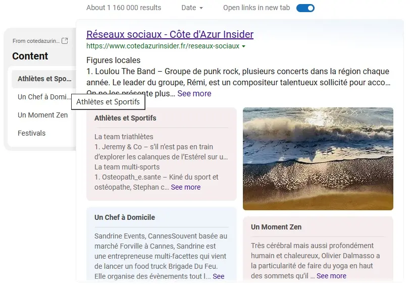This screenshot has height=295, width=410.
Task: Select Festivals in the Content list
Action: 31,133
